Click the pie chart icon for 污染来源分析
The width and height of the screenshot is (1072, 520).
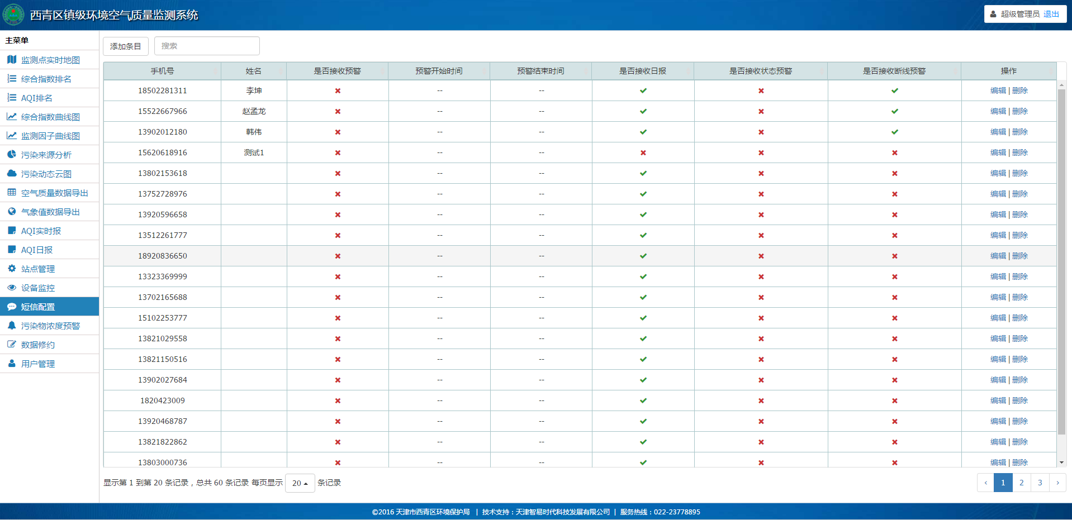point(12,155)
